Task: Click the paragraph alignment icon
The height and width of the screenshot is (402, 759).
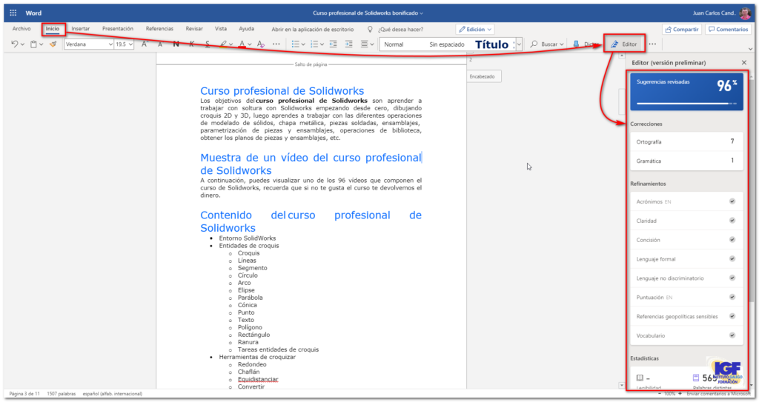Action: tap(365, 44)
